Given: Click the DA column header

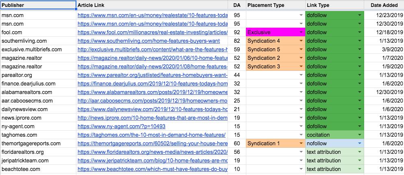Looking at the screenshot, I should [237, 5].
